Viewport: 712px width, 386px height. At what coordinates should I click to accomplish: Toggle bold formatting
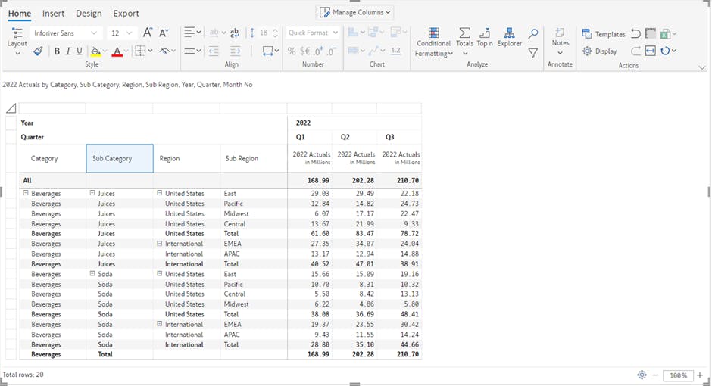click(x=57, y=51)
